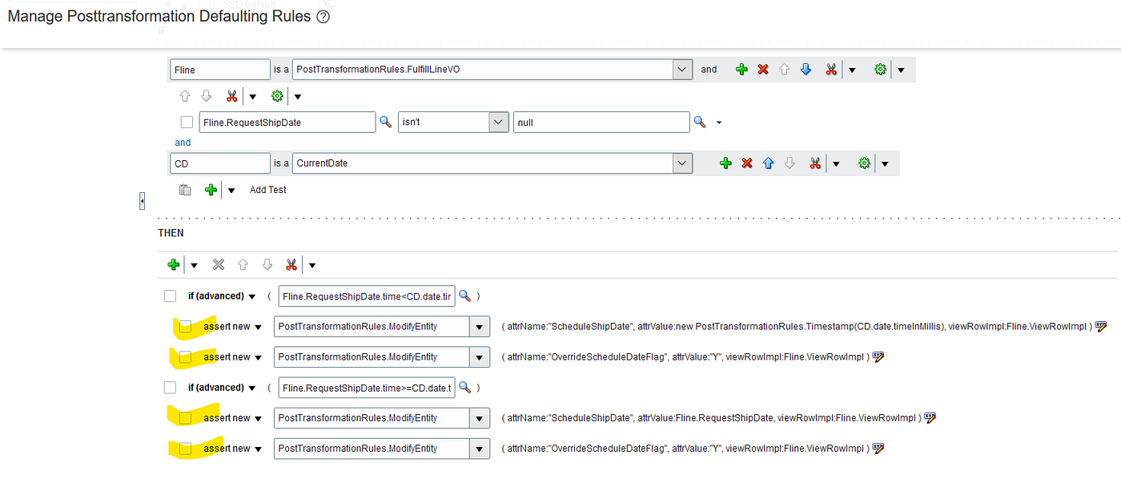The height and width of the screenshot is (483, 1121).
Task: Click magnifier next to the null value field
Action: 699,123
